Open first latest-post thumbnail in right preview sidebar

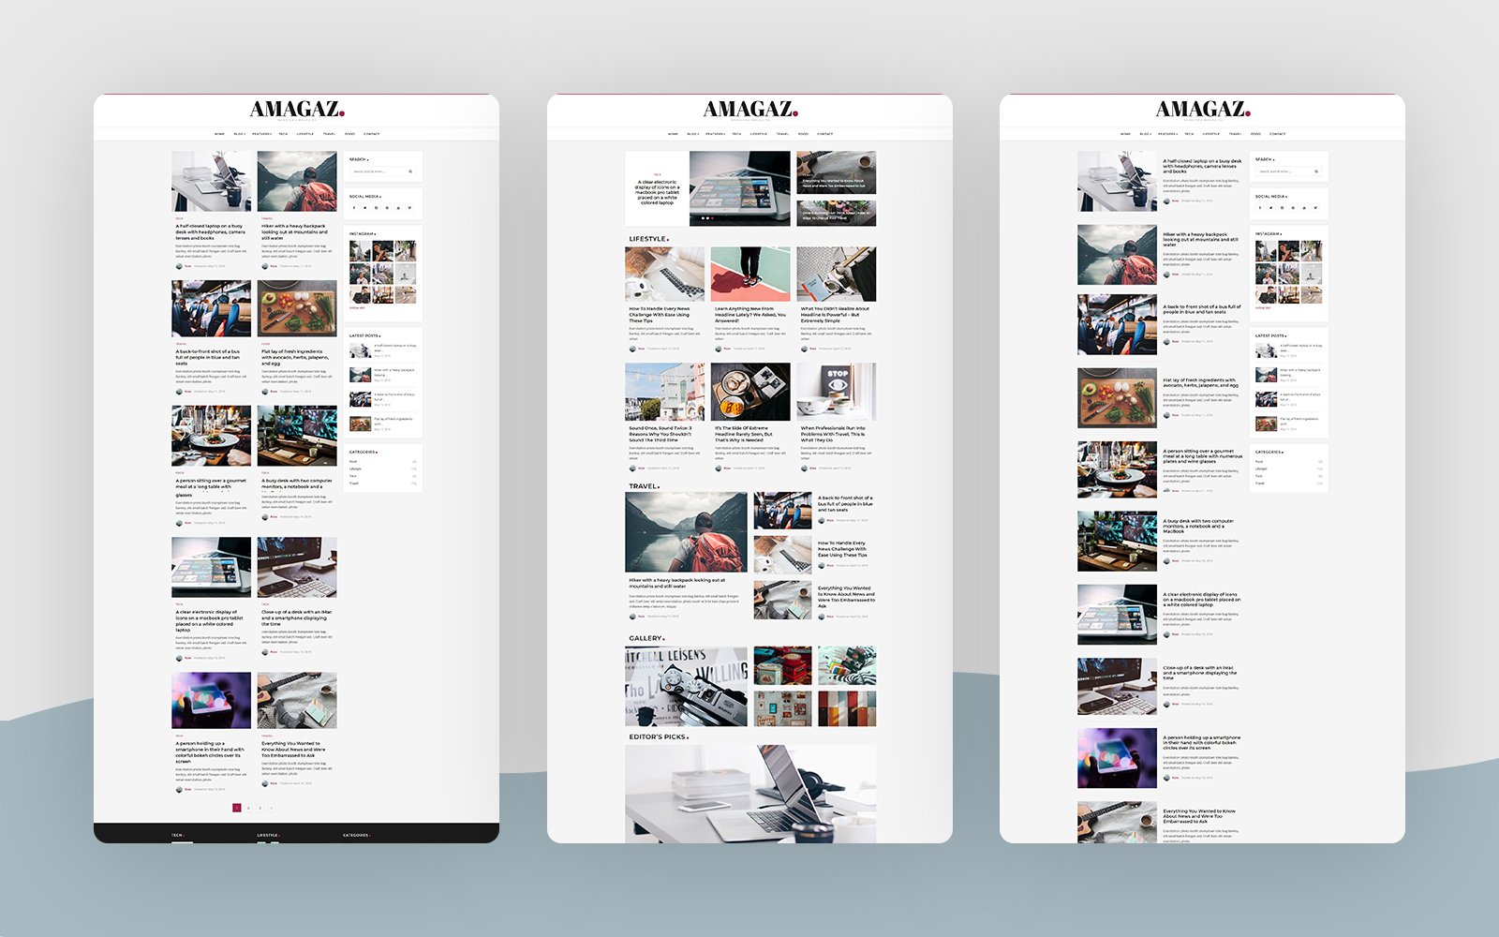[x=1266, y=350]
